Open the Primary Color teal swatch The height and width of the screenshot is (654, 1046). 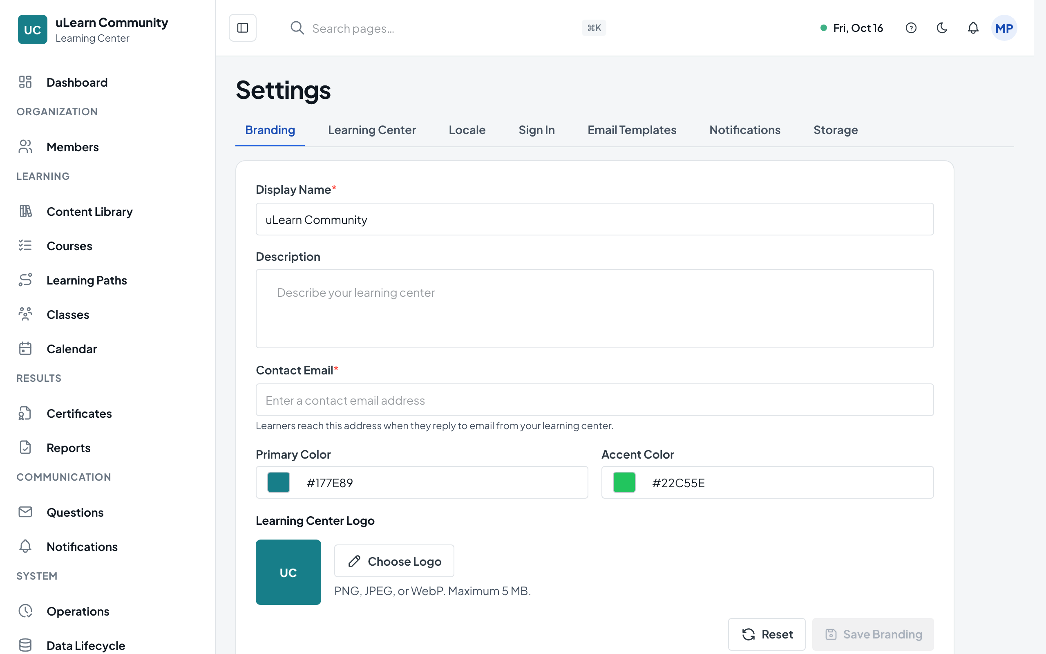tap(278, 482)
